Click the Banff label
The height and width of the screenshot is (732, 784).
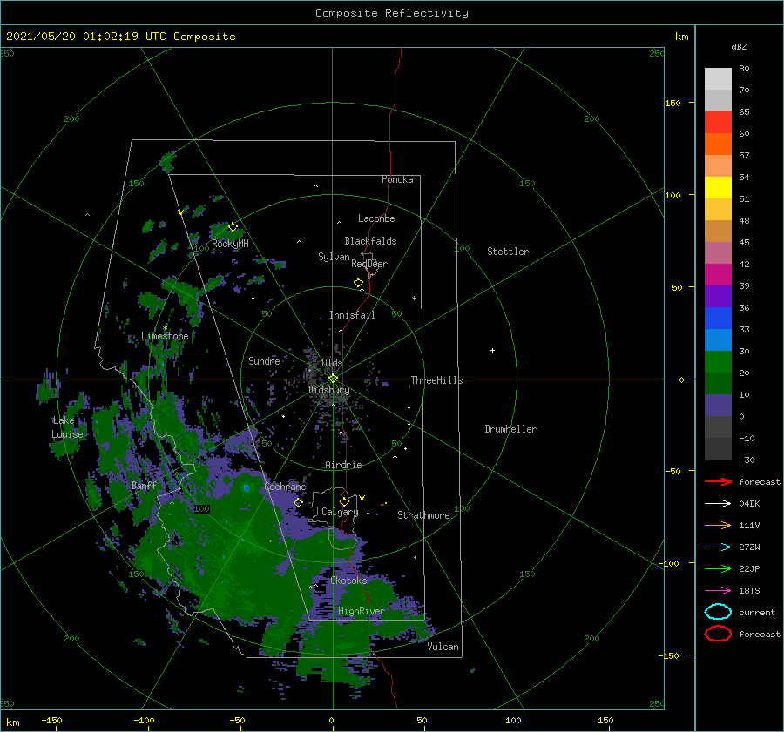pyautogui.click(x=144, y=485)
